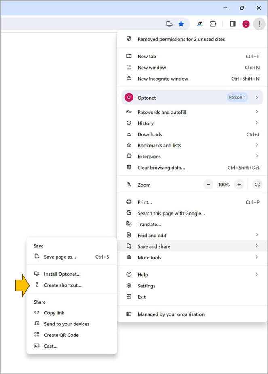Open the side panel toolbar icon
This screenshot has width=268, height=374.
point(232,24)
